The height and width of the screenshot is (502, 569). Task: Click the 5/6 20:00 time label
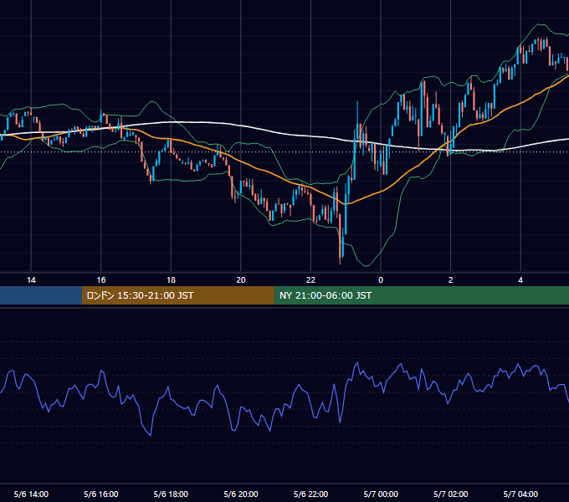(241, 494)
